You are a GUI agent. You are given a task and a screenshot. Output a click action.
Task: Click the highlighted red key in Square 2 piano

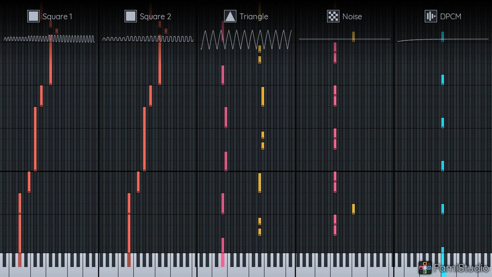pos(129,260)
